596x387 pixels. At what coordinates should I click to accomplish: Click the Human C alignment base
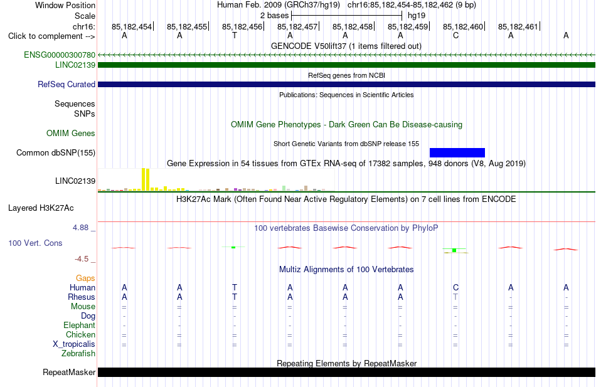click(x=455, y=288)
